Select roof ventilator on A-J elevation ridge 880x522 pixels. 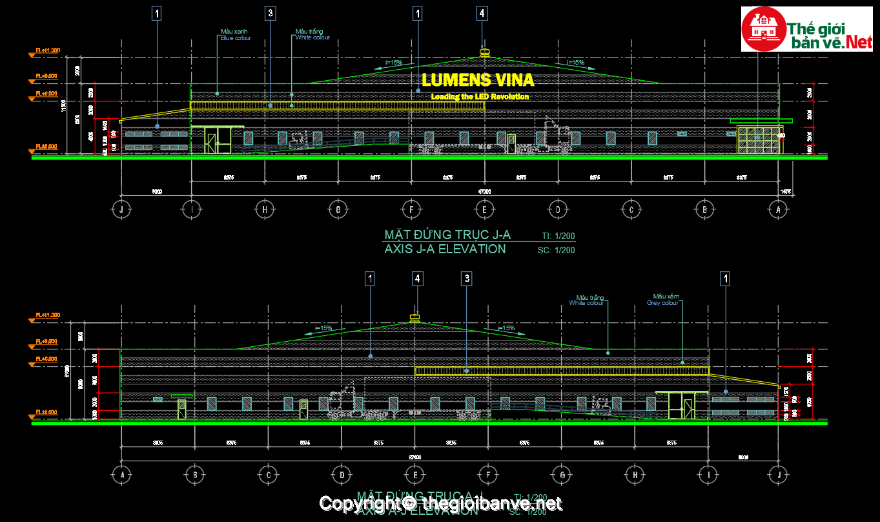(414, 317)
